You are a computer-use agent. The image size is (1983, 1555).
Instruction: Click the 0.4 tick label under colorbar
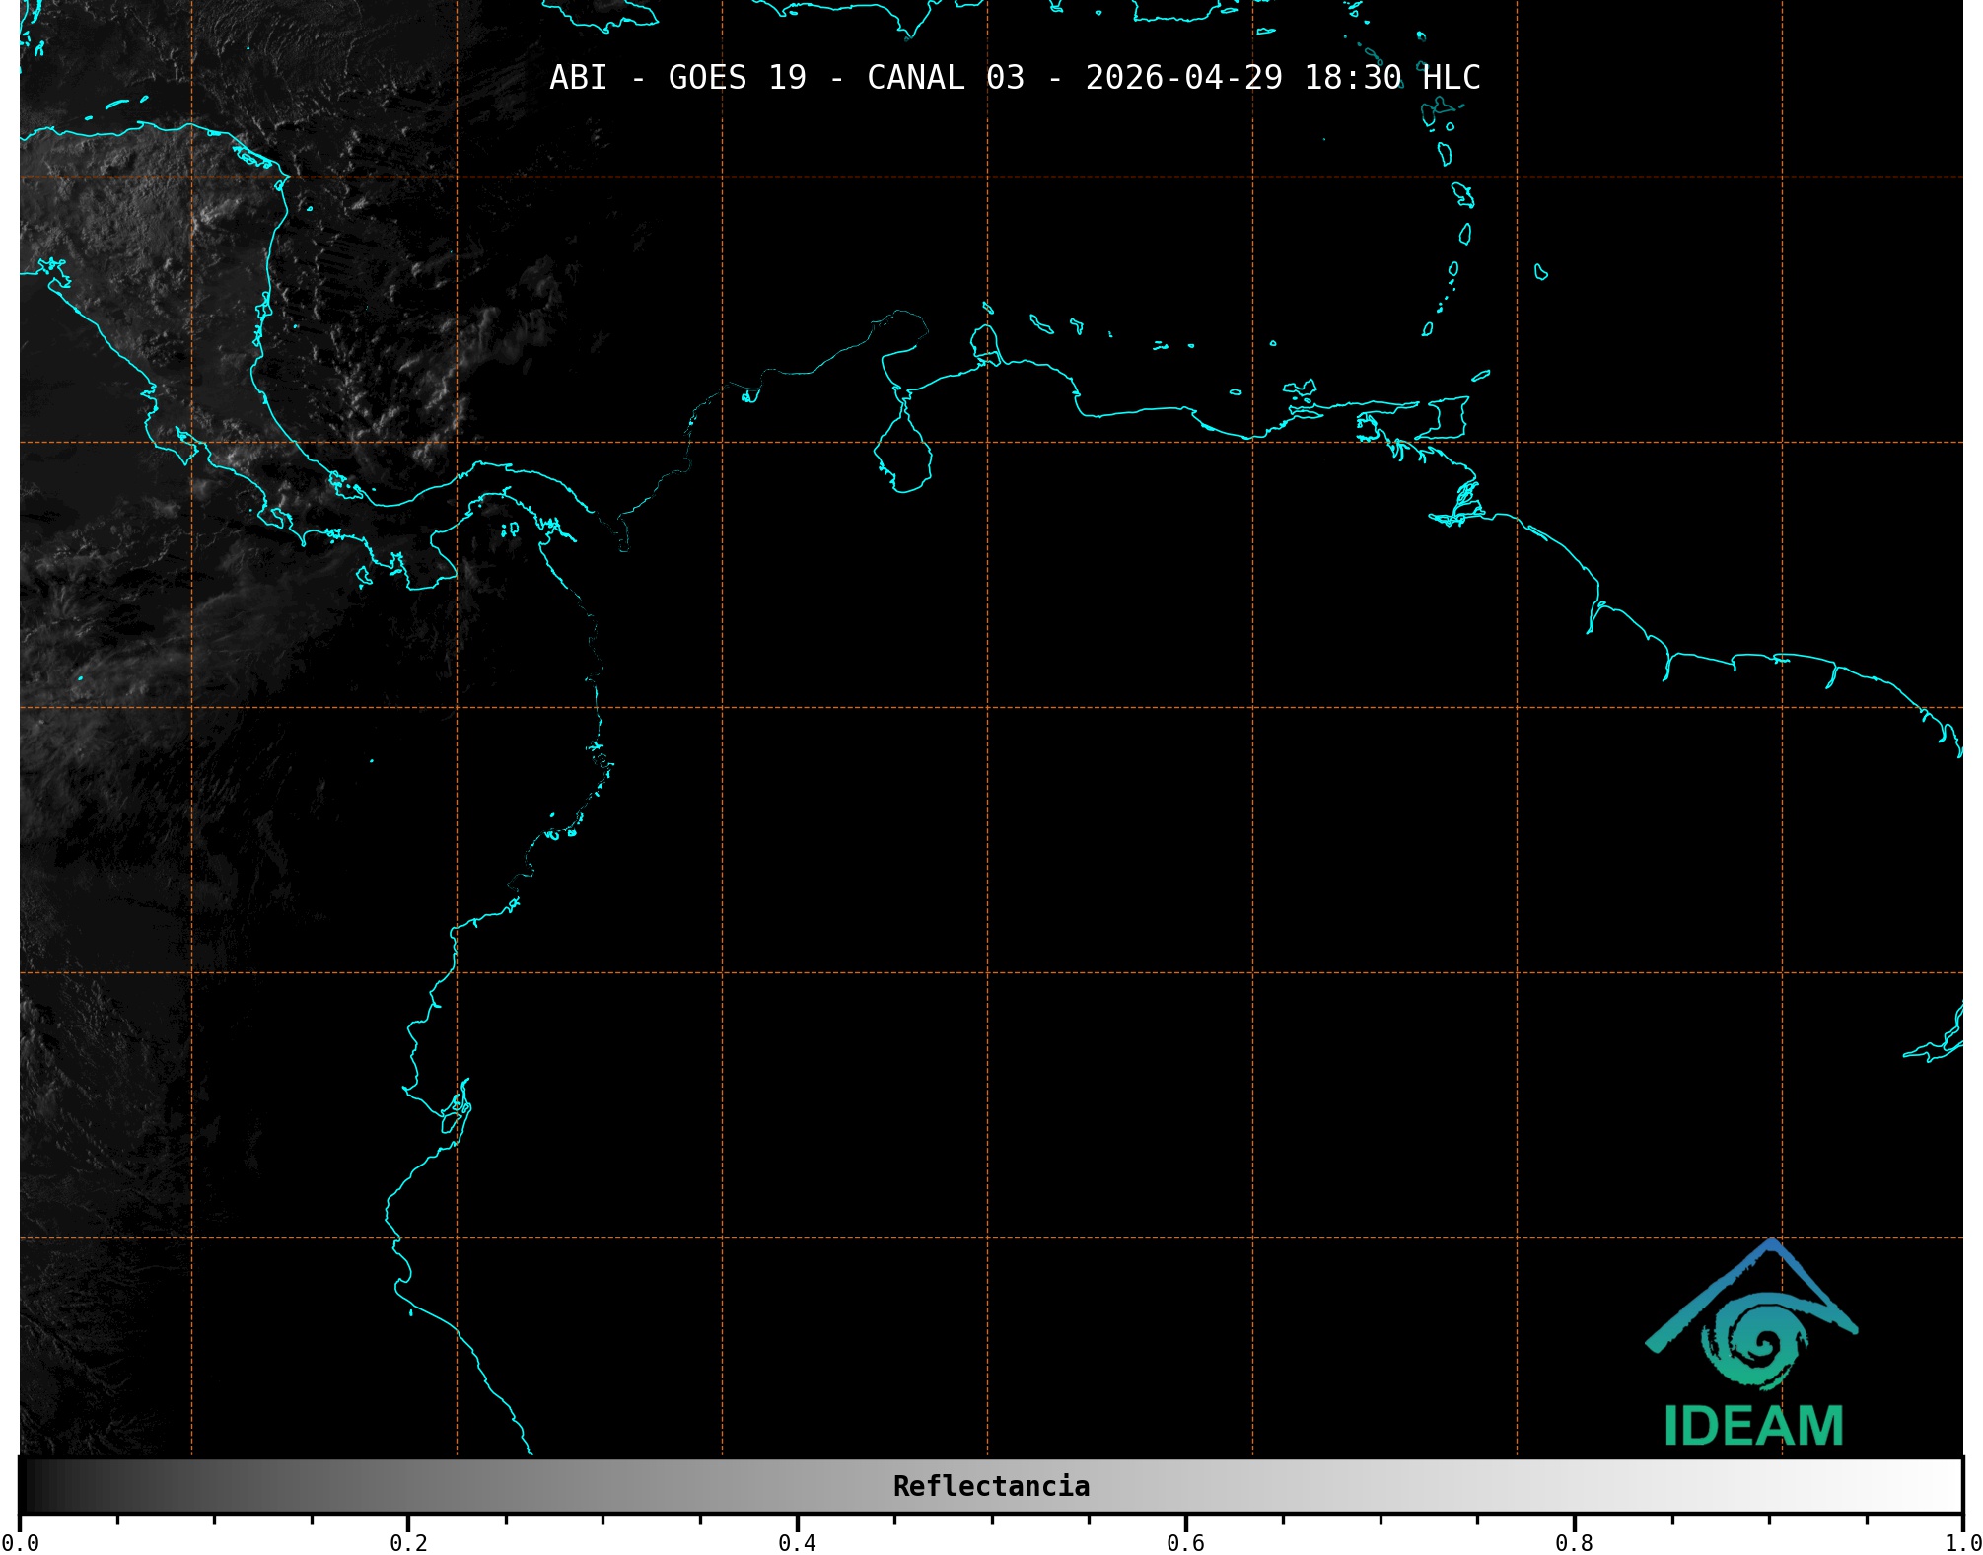point(797,1542)
